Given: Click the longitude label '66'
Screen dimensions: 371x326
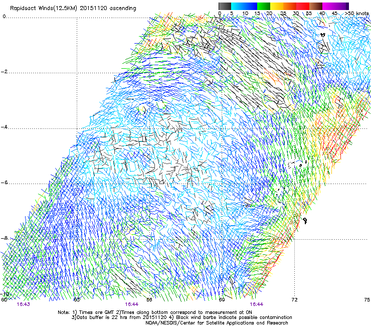Looking at the screenshot, I should tap(149, 300).
